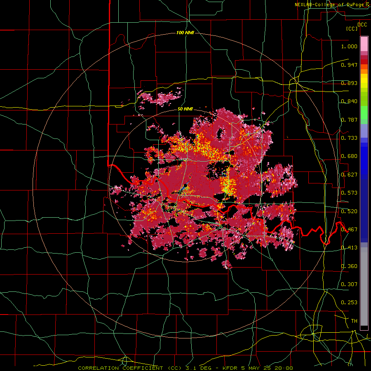Click the DCC label above the color scale
Screen dimensions: 371x371
tap(362, 25)
